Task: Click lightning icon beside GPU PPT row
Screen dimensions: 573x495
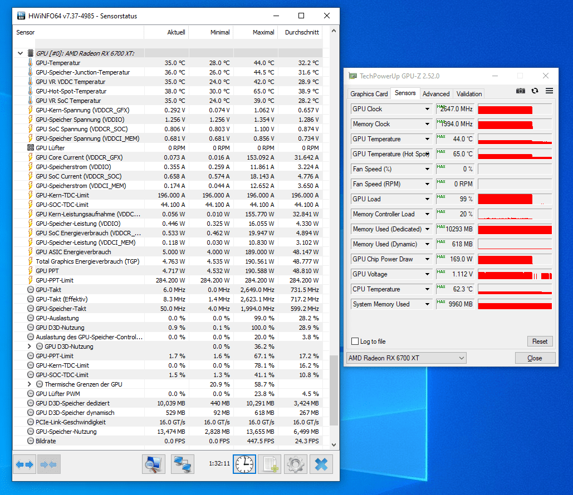Action: pyautogui.click(x=31, y=270)
